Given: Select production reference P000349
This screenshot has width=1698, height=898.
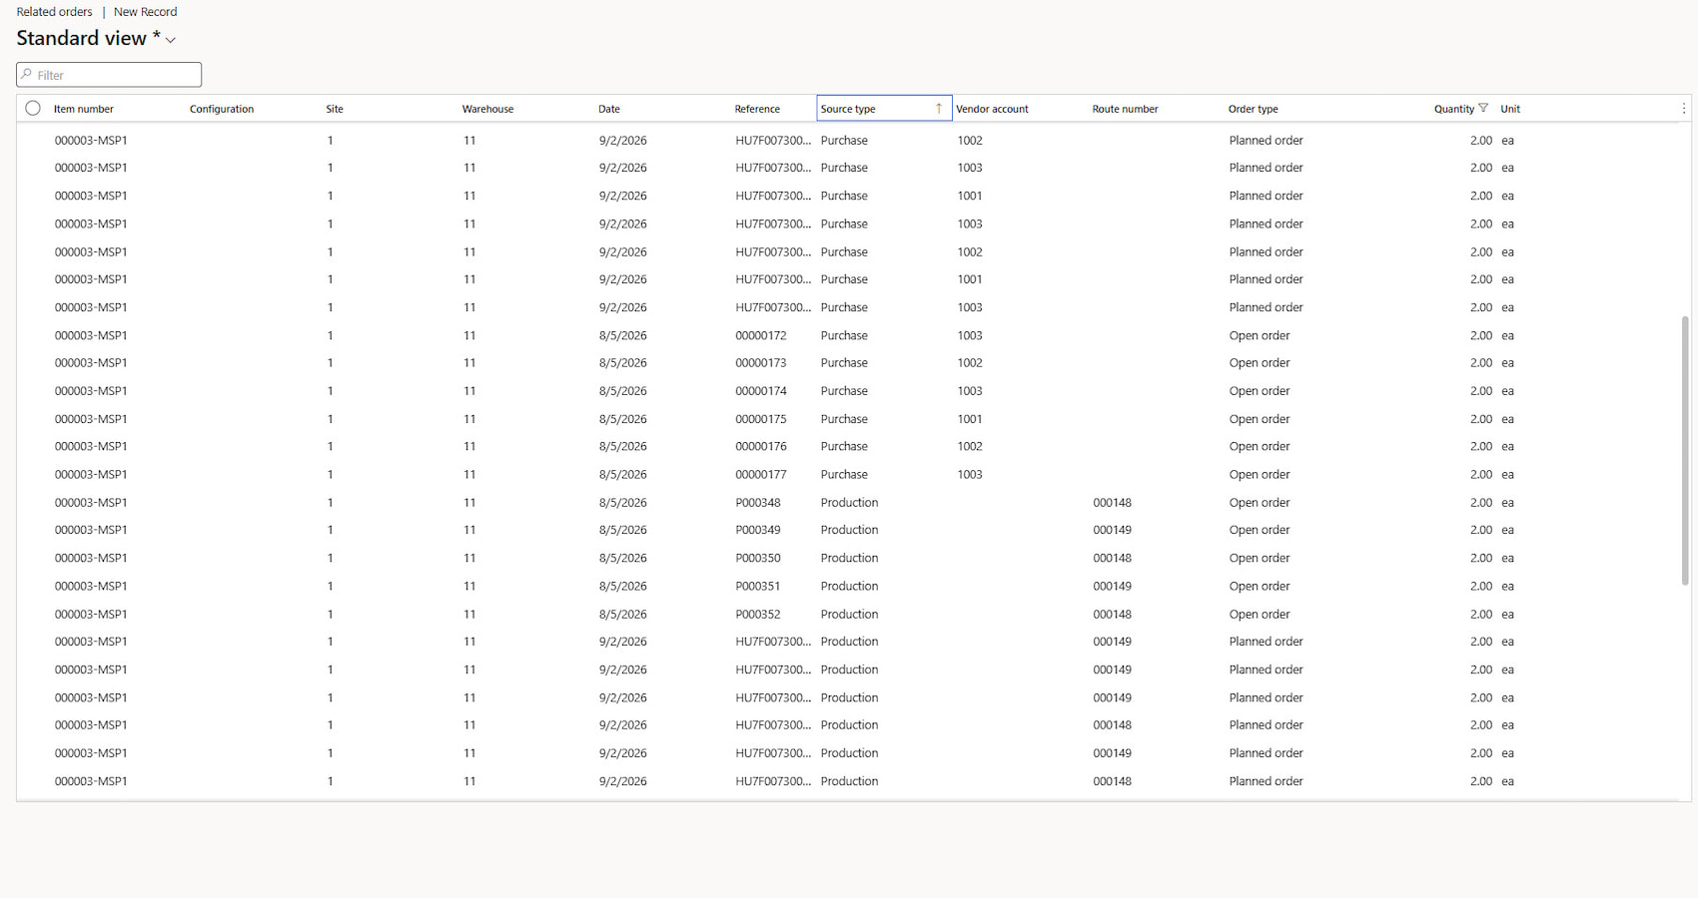Looking at the screenshot, I should [758, 530].
